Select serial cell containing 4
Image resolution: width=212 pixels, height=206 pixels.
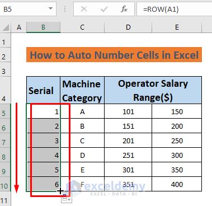click(x=43, y=155)
